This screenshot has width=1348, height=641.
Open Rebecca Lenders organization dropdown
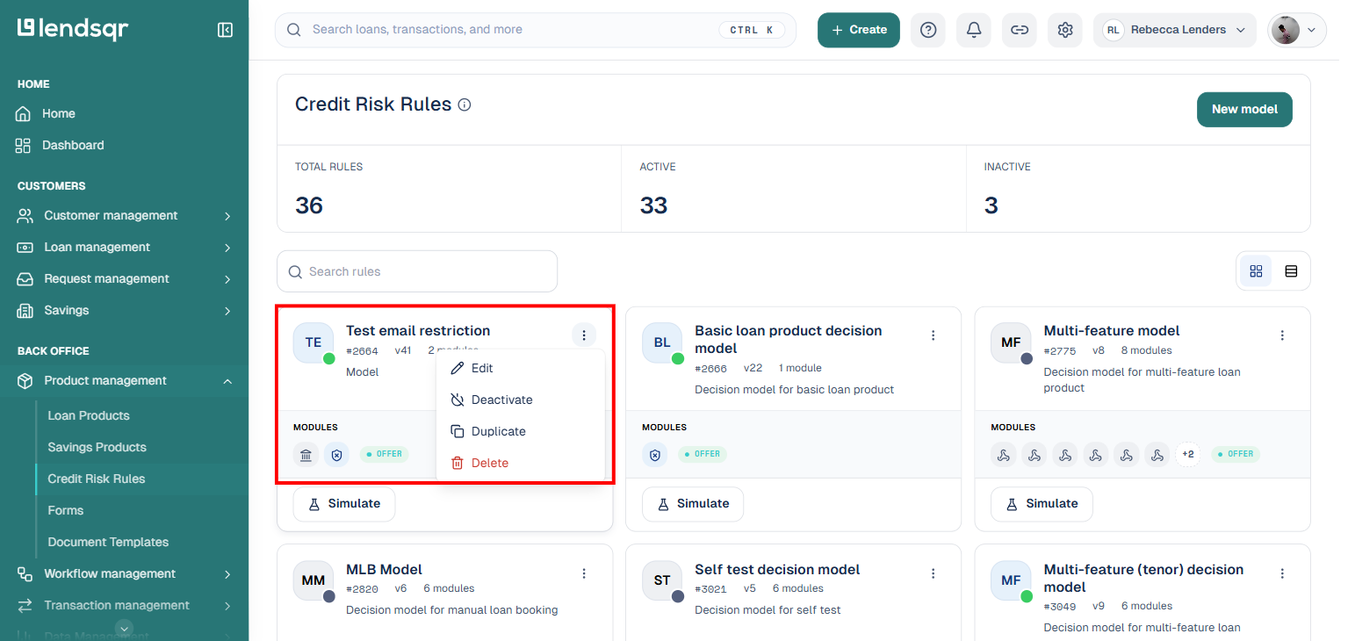[1176, 30]
